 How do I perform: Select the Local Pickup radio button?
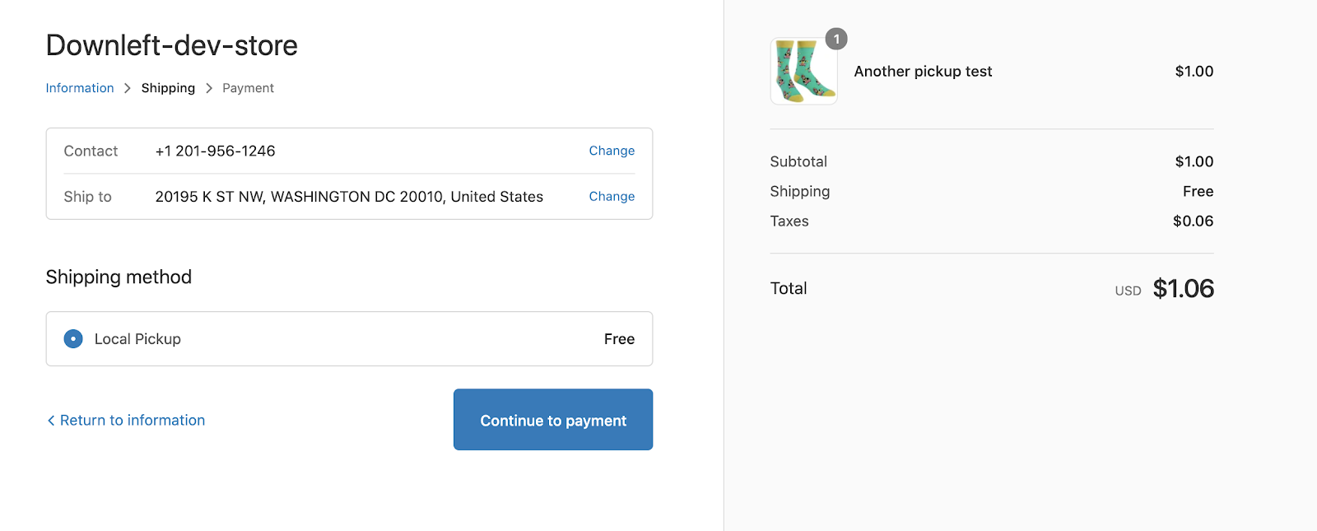click(73, 339)
